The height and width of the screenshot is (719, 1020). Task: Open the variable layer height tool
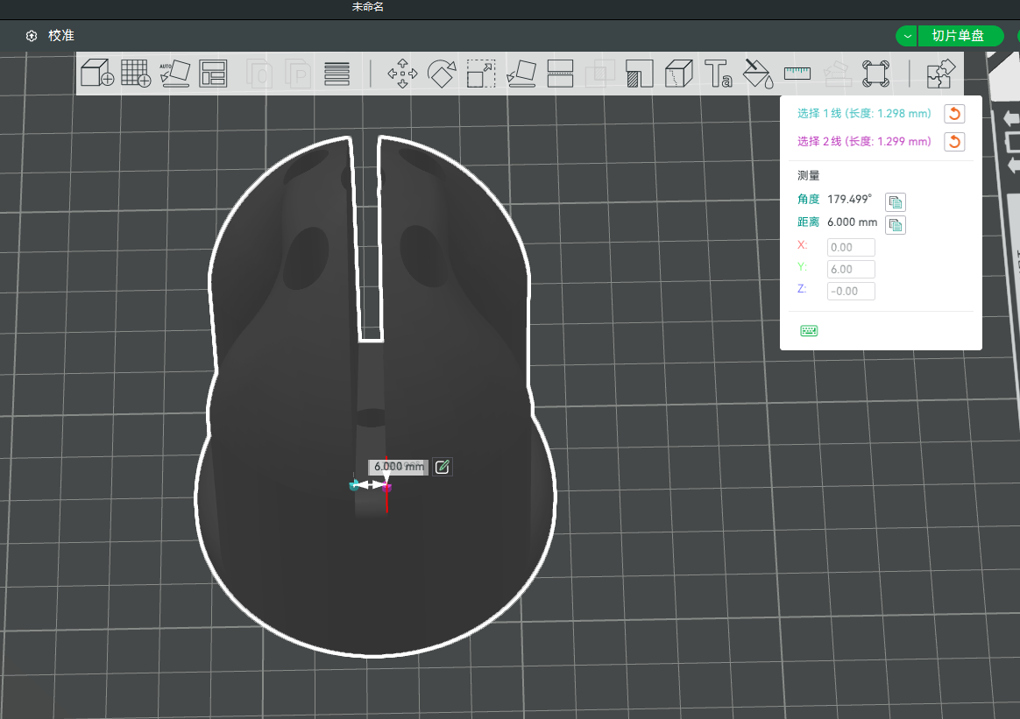pyautogui.click(x=337, y=74)
